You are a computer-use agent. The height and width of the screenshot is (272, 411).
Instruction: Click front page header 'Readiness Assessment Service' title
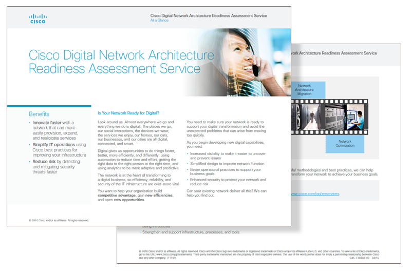click(x=209, y=16)
